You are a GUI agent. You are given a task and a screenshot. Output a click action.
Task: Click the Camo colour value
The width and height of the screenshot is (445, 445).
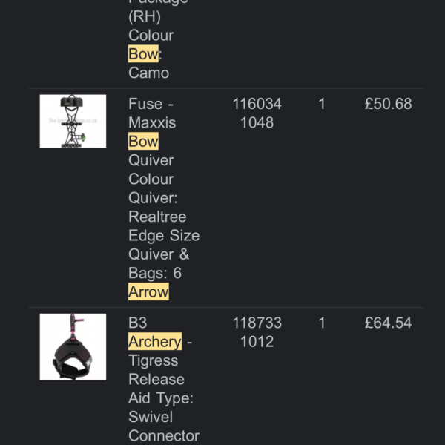click(149, 73)
